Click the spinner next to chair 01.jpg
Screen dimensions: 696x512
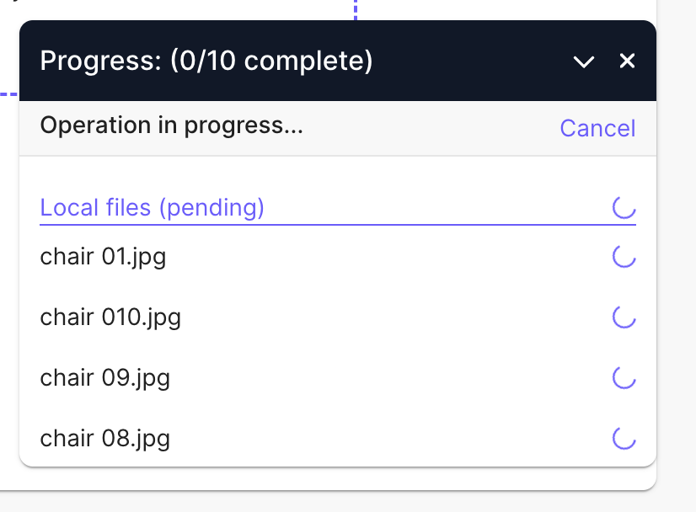coord(624,256)
